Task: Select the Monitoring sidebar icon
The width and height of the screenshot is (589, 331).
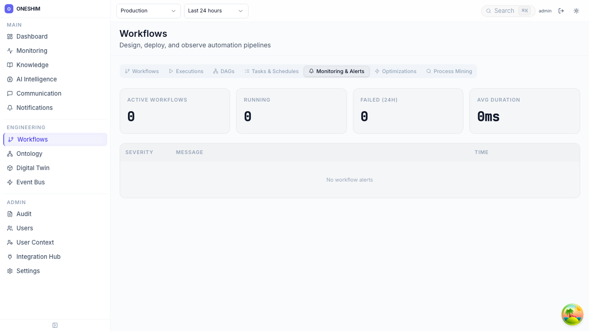Action: 10,51
